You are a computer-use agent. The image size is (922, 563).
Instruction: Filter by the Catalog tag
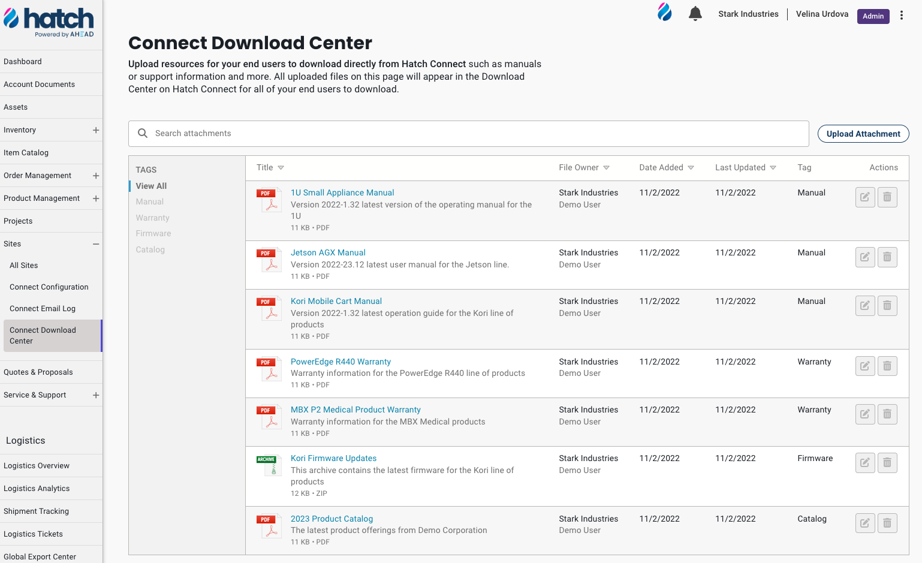point(150,249)
